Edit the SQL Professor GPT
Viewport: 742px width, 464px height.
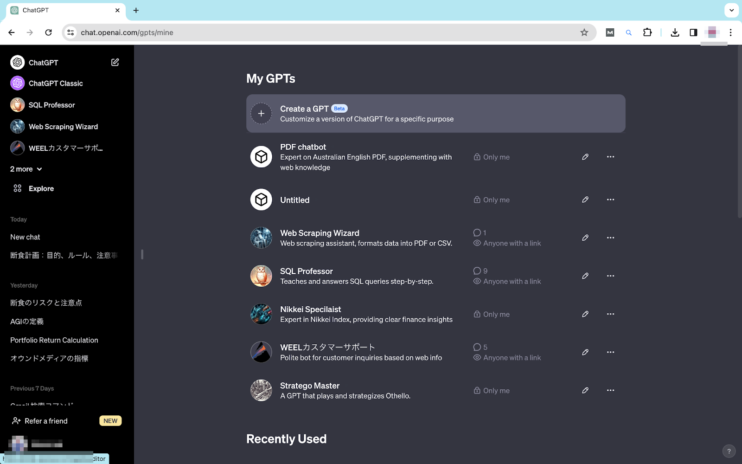click(585, 276)
